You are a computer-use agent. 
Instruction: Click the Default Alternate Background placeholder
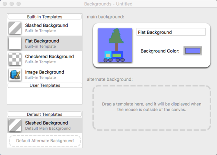point(45,141)
